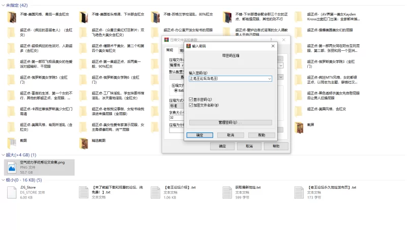Click inside the 输入密码 text field
407x230 pixels.
(228, 79)
